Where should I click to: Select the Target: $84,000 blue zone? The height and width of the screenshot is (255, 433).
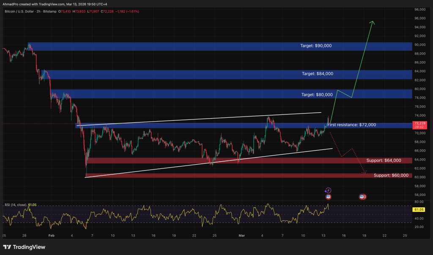point(221,74)
